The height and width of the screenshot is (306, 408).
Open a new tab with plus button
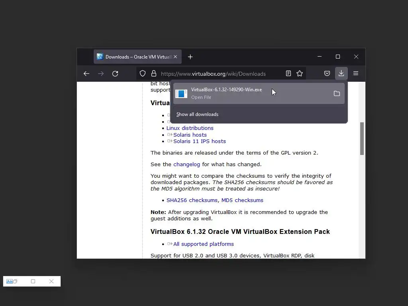[x=190, y=57]
